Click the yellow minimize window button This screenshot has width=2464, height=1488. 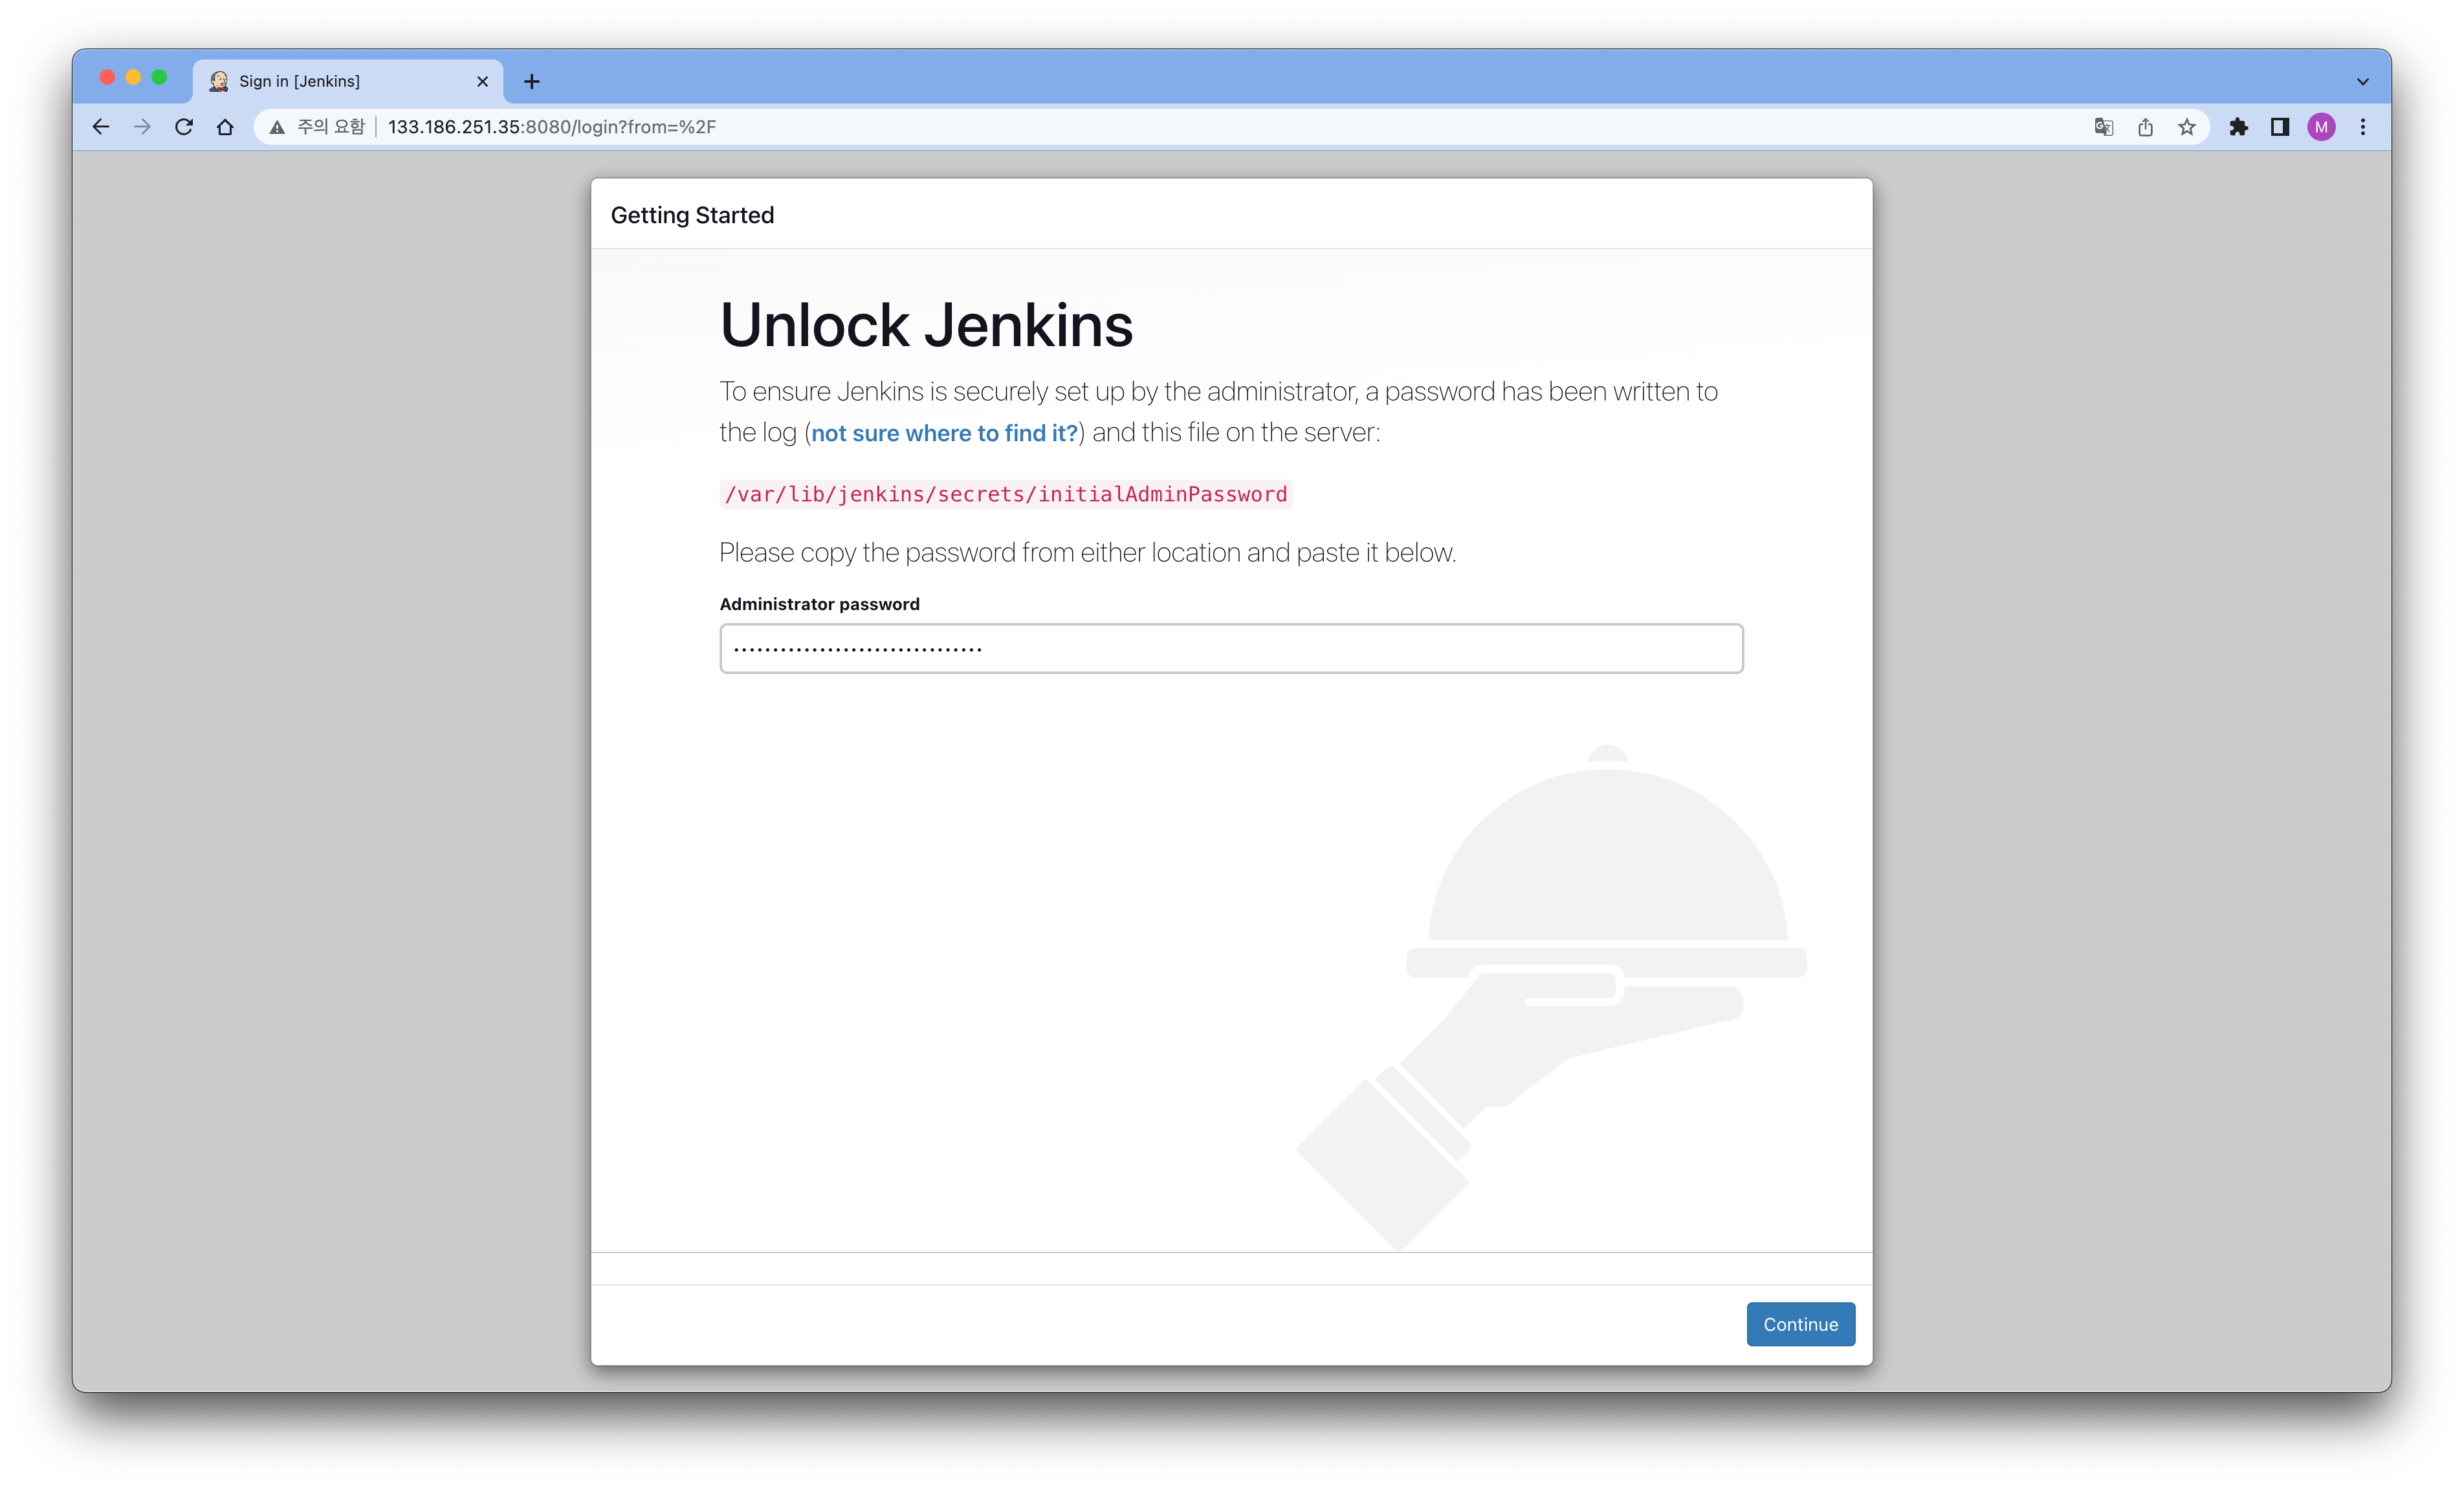(133, 77)
